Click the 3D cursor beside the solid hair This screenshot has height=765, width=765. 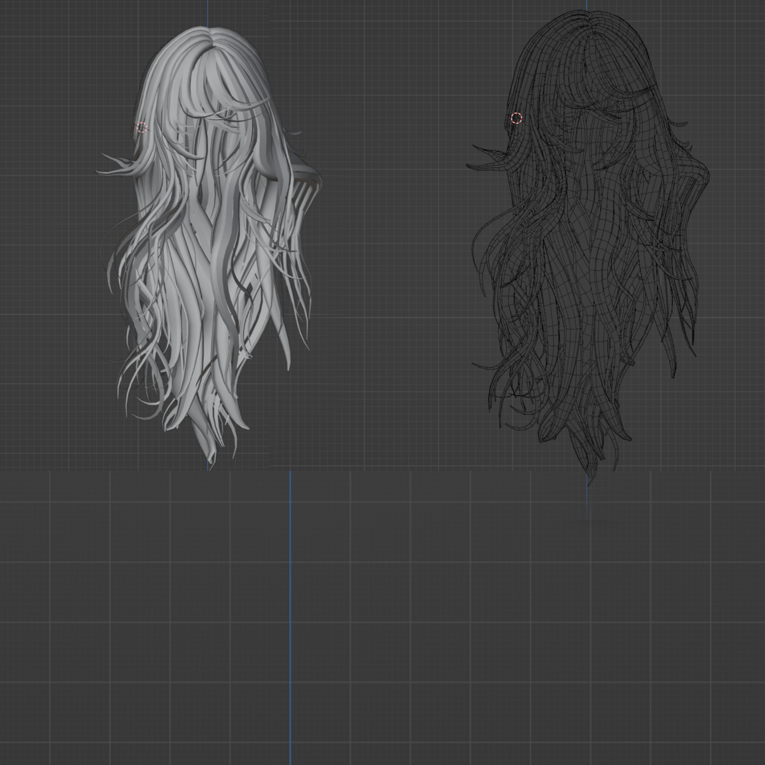coord(142,127)
